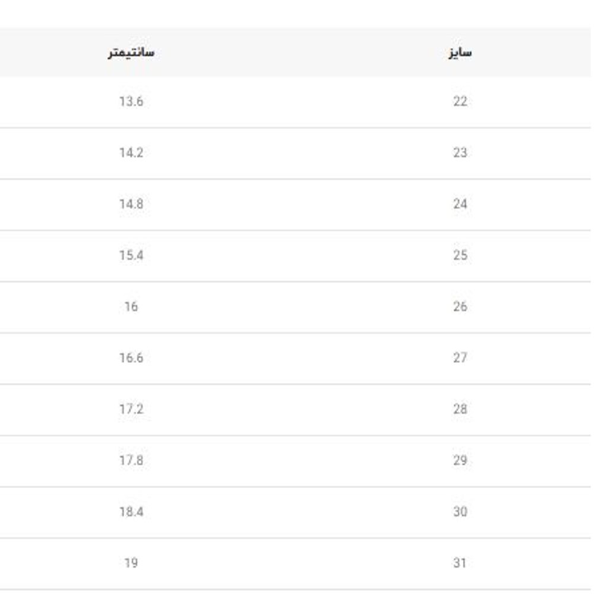Click the سانتیمتر column header

click(x=131, y=52)
